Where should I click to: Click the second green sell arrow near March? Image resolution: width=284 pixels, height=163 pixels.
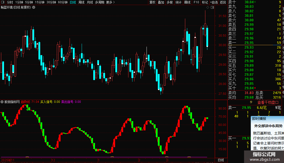pyautogui.click(x=189, y=115)
